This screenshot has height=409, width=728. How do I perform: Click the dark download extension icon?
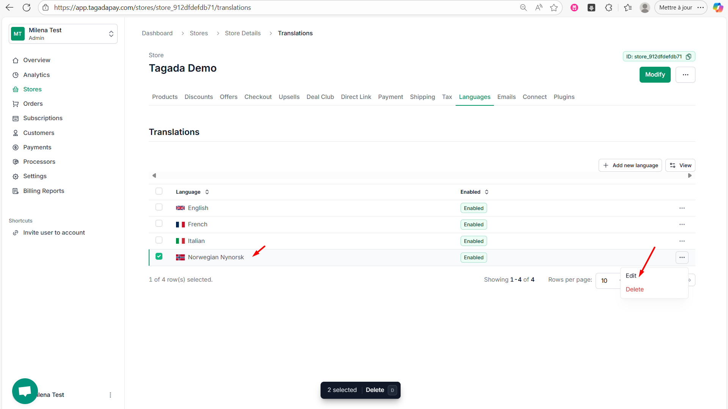(591, 8)
